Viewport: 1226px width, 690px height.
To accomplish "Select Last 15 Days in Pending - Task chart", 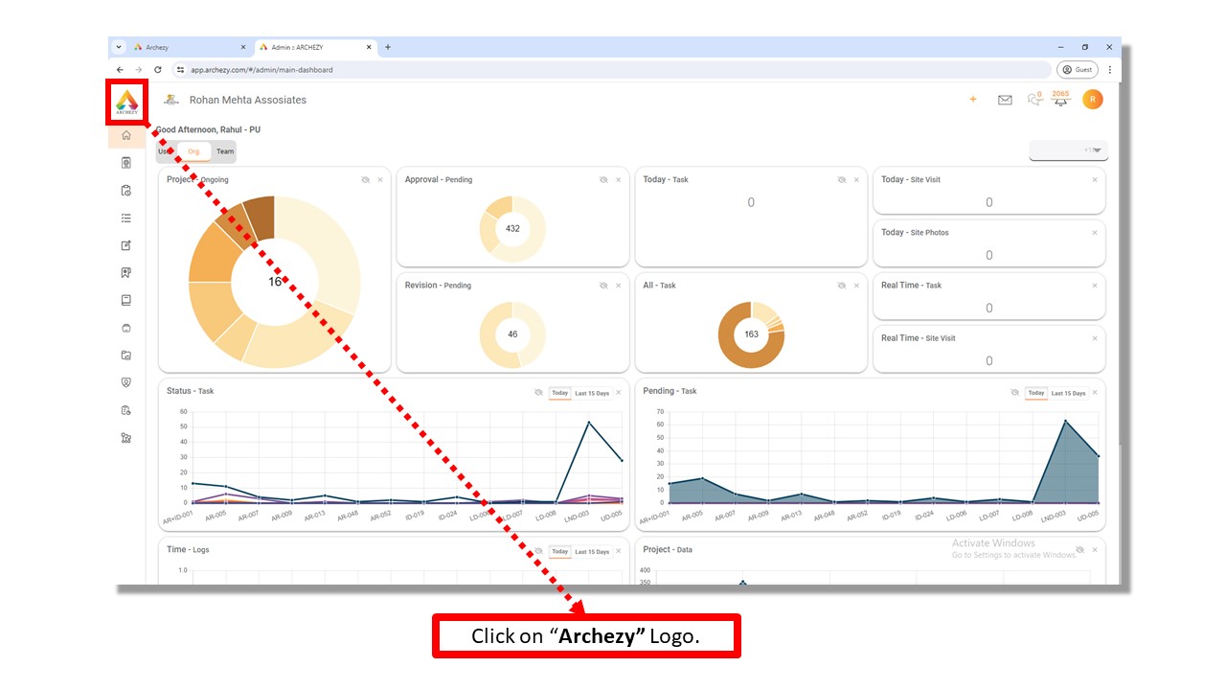I will (x=1068, y=393).
